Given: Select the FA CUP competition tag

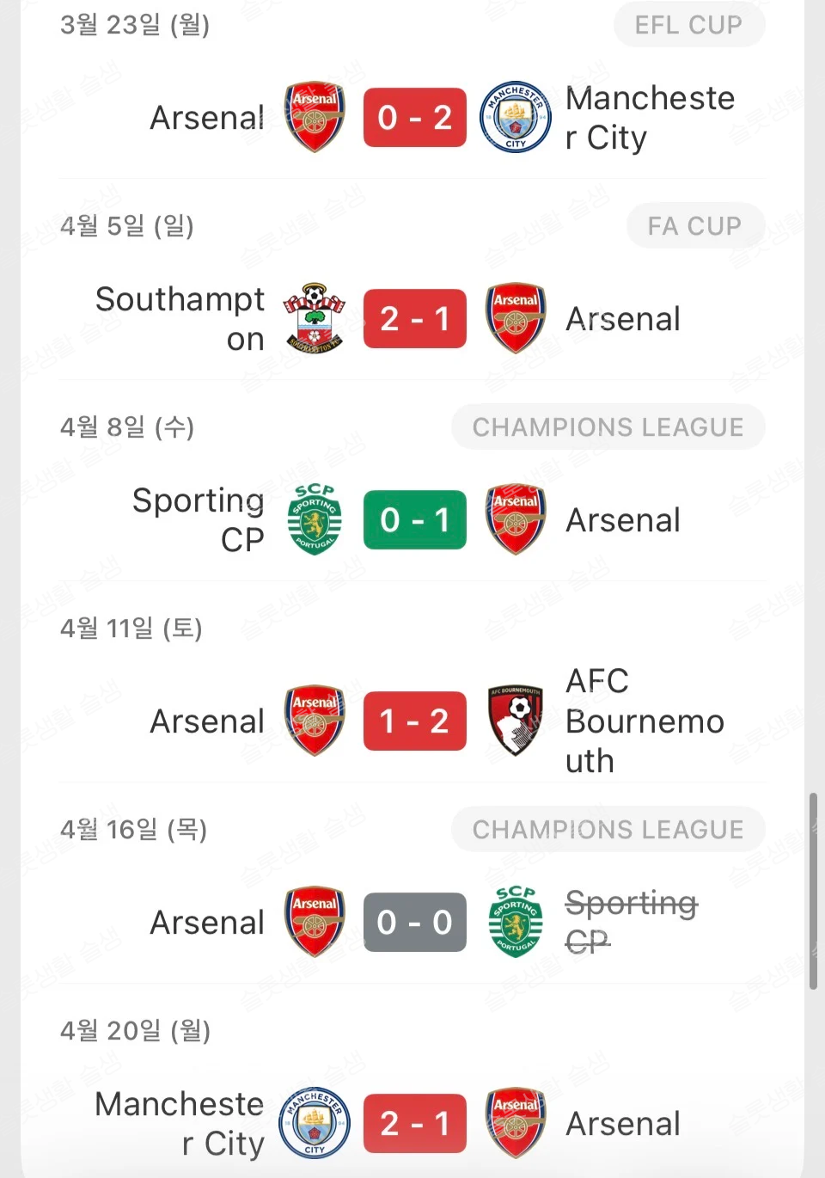Looking at the screenshot, I should (x=694, y=226).
